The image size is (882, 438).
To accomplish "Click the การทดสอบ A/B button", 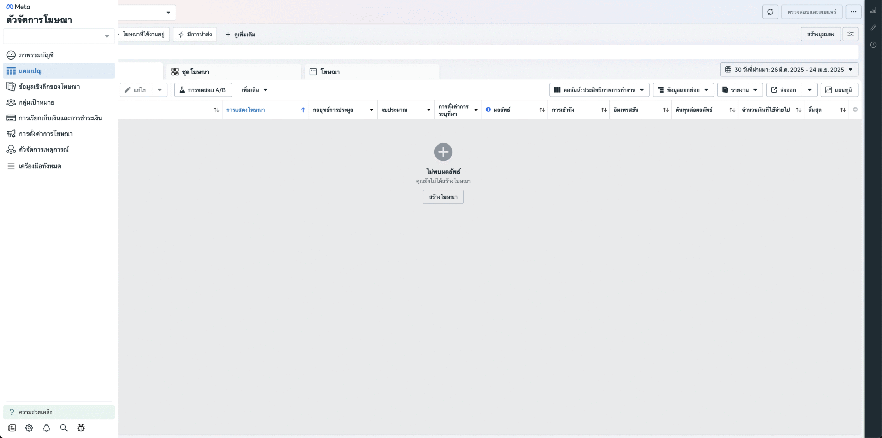I will coord(203,90).
